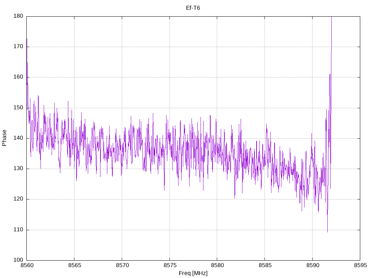Click the 8575 x-axis tick label

(x=169, y=266)
